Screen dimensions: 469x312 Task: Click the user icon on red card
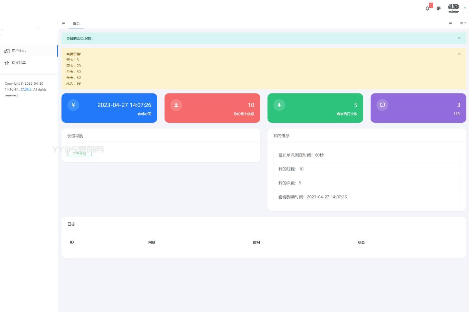click(176, 105)
